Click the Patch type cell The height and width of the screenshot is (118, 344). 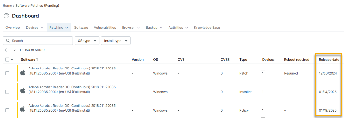[244, 73]
